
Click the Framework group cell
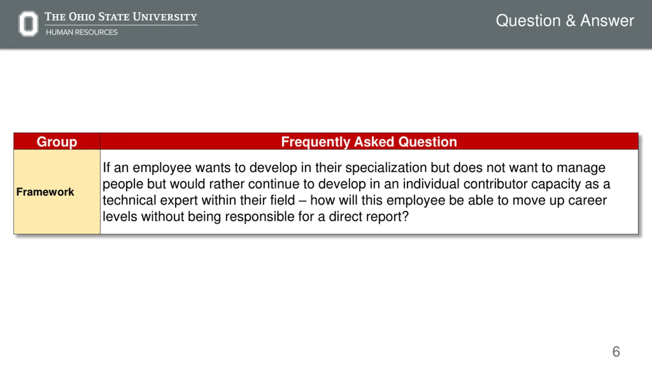click(45, 192)
